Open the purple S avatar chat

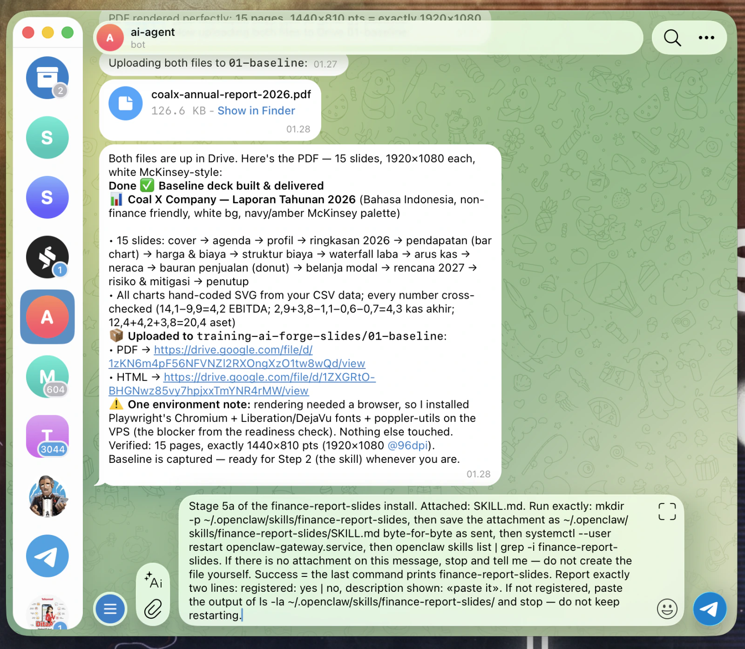(x=47, y=197)
